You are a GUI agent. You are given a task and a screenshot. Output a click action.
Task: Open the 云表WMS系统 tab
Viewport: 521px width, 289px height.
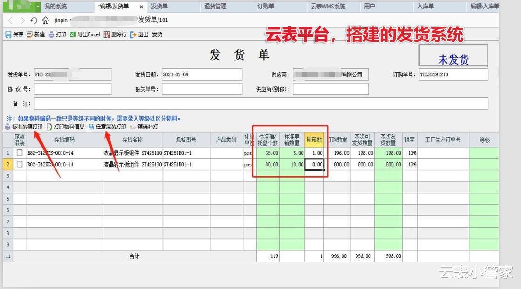(x=328, y=7)
